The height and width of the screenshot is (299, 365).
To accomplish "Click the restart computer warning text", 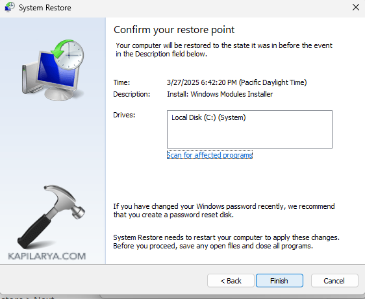I will click(x=226, y=241).
